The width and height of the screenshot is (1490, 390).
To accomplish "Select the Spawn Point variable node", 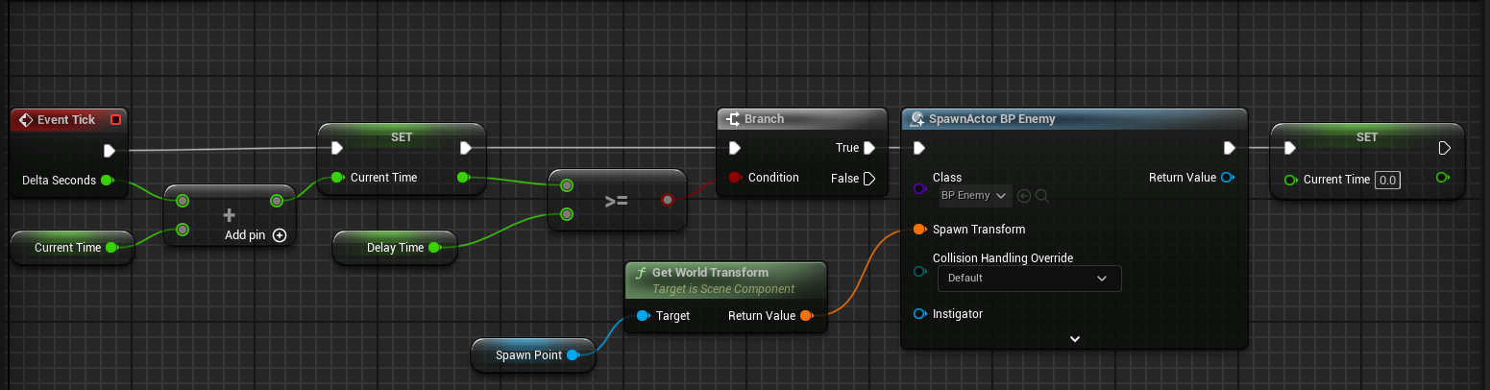I will pyautogui.click(x=532, y=355).
